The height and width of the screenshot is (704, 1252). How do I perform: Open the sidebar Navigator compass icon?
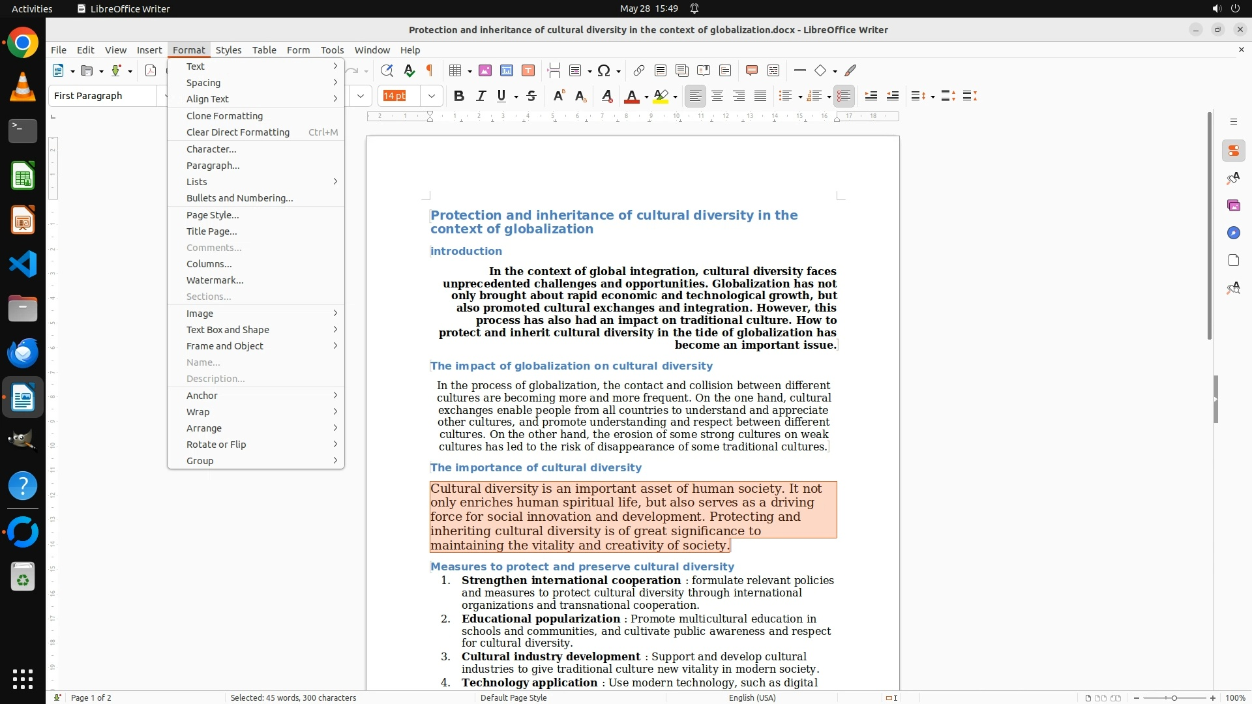click(x=1233, y=233)
